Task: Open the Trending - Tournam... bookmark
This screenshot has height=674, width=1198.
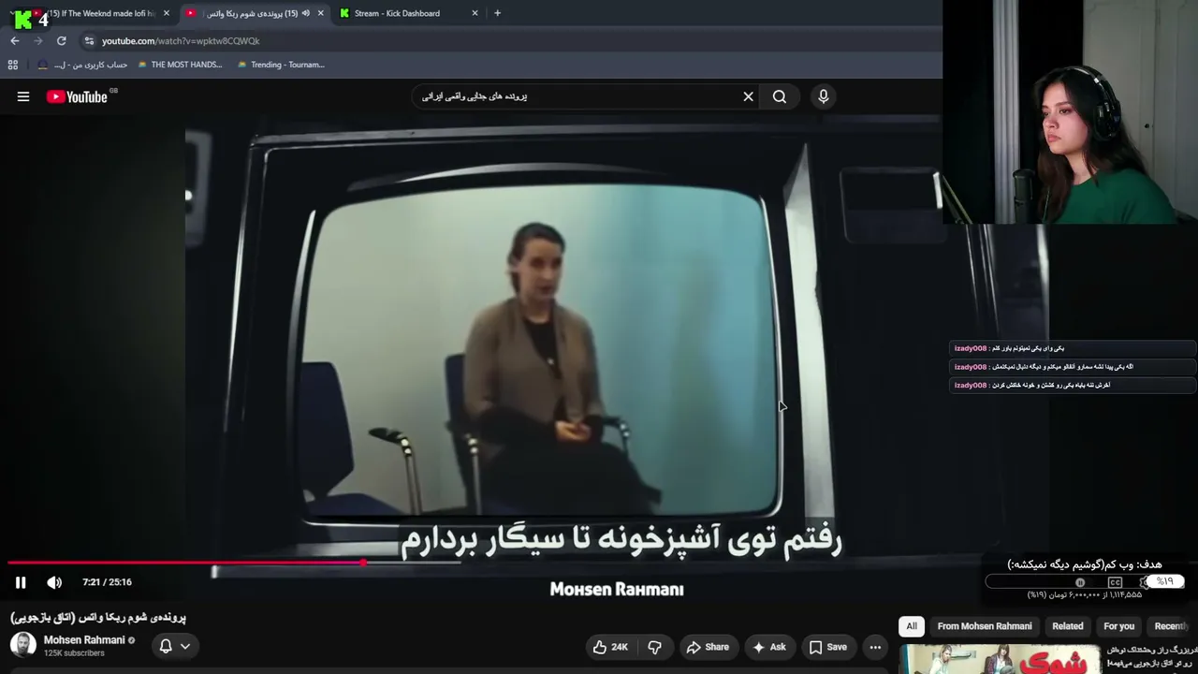Action: pyautogui.click(x=281, y=65)
